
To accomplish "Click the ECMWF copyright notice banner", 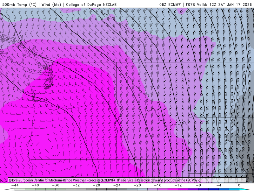I will [x=127, y=180].
